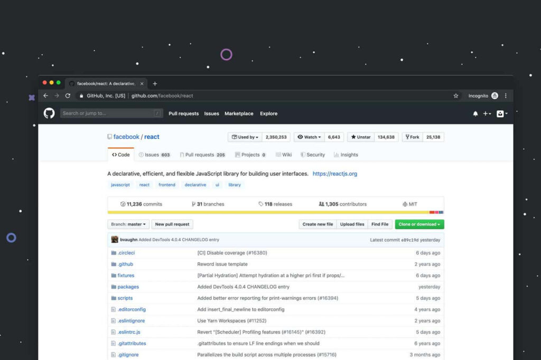Expand the Branch: master dropdown
541x360 pixels.
(128, 224)
